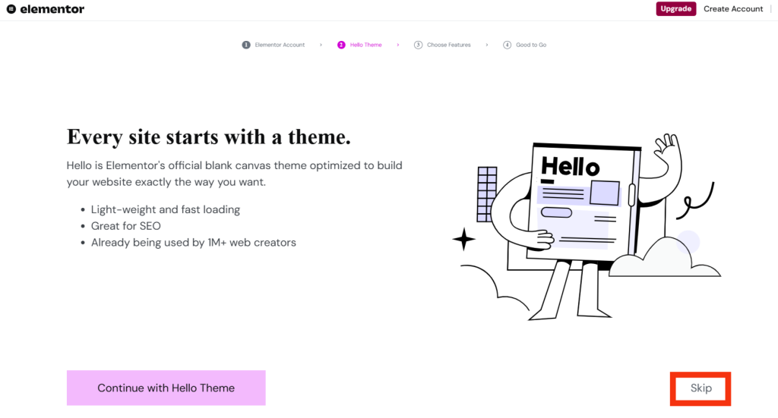Select the Hello Theme step label
Viewport: 778px width, 418px height.
(x=365, y=45)
